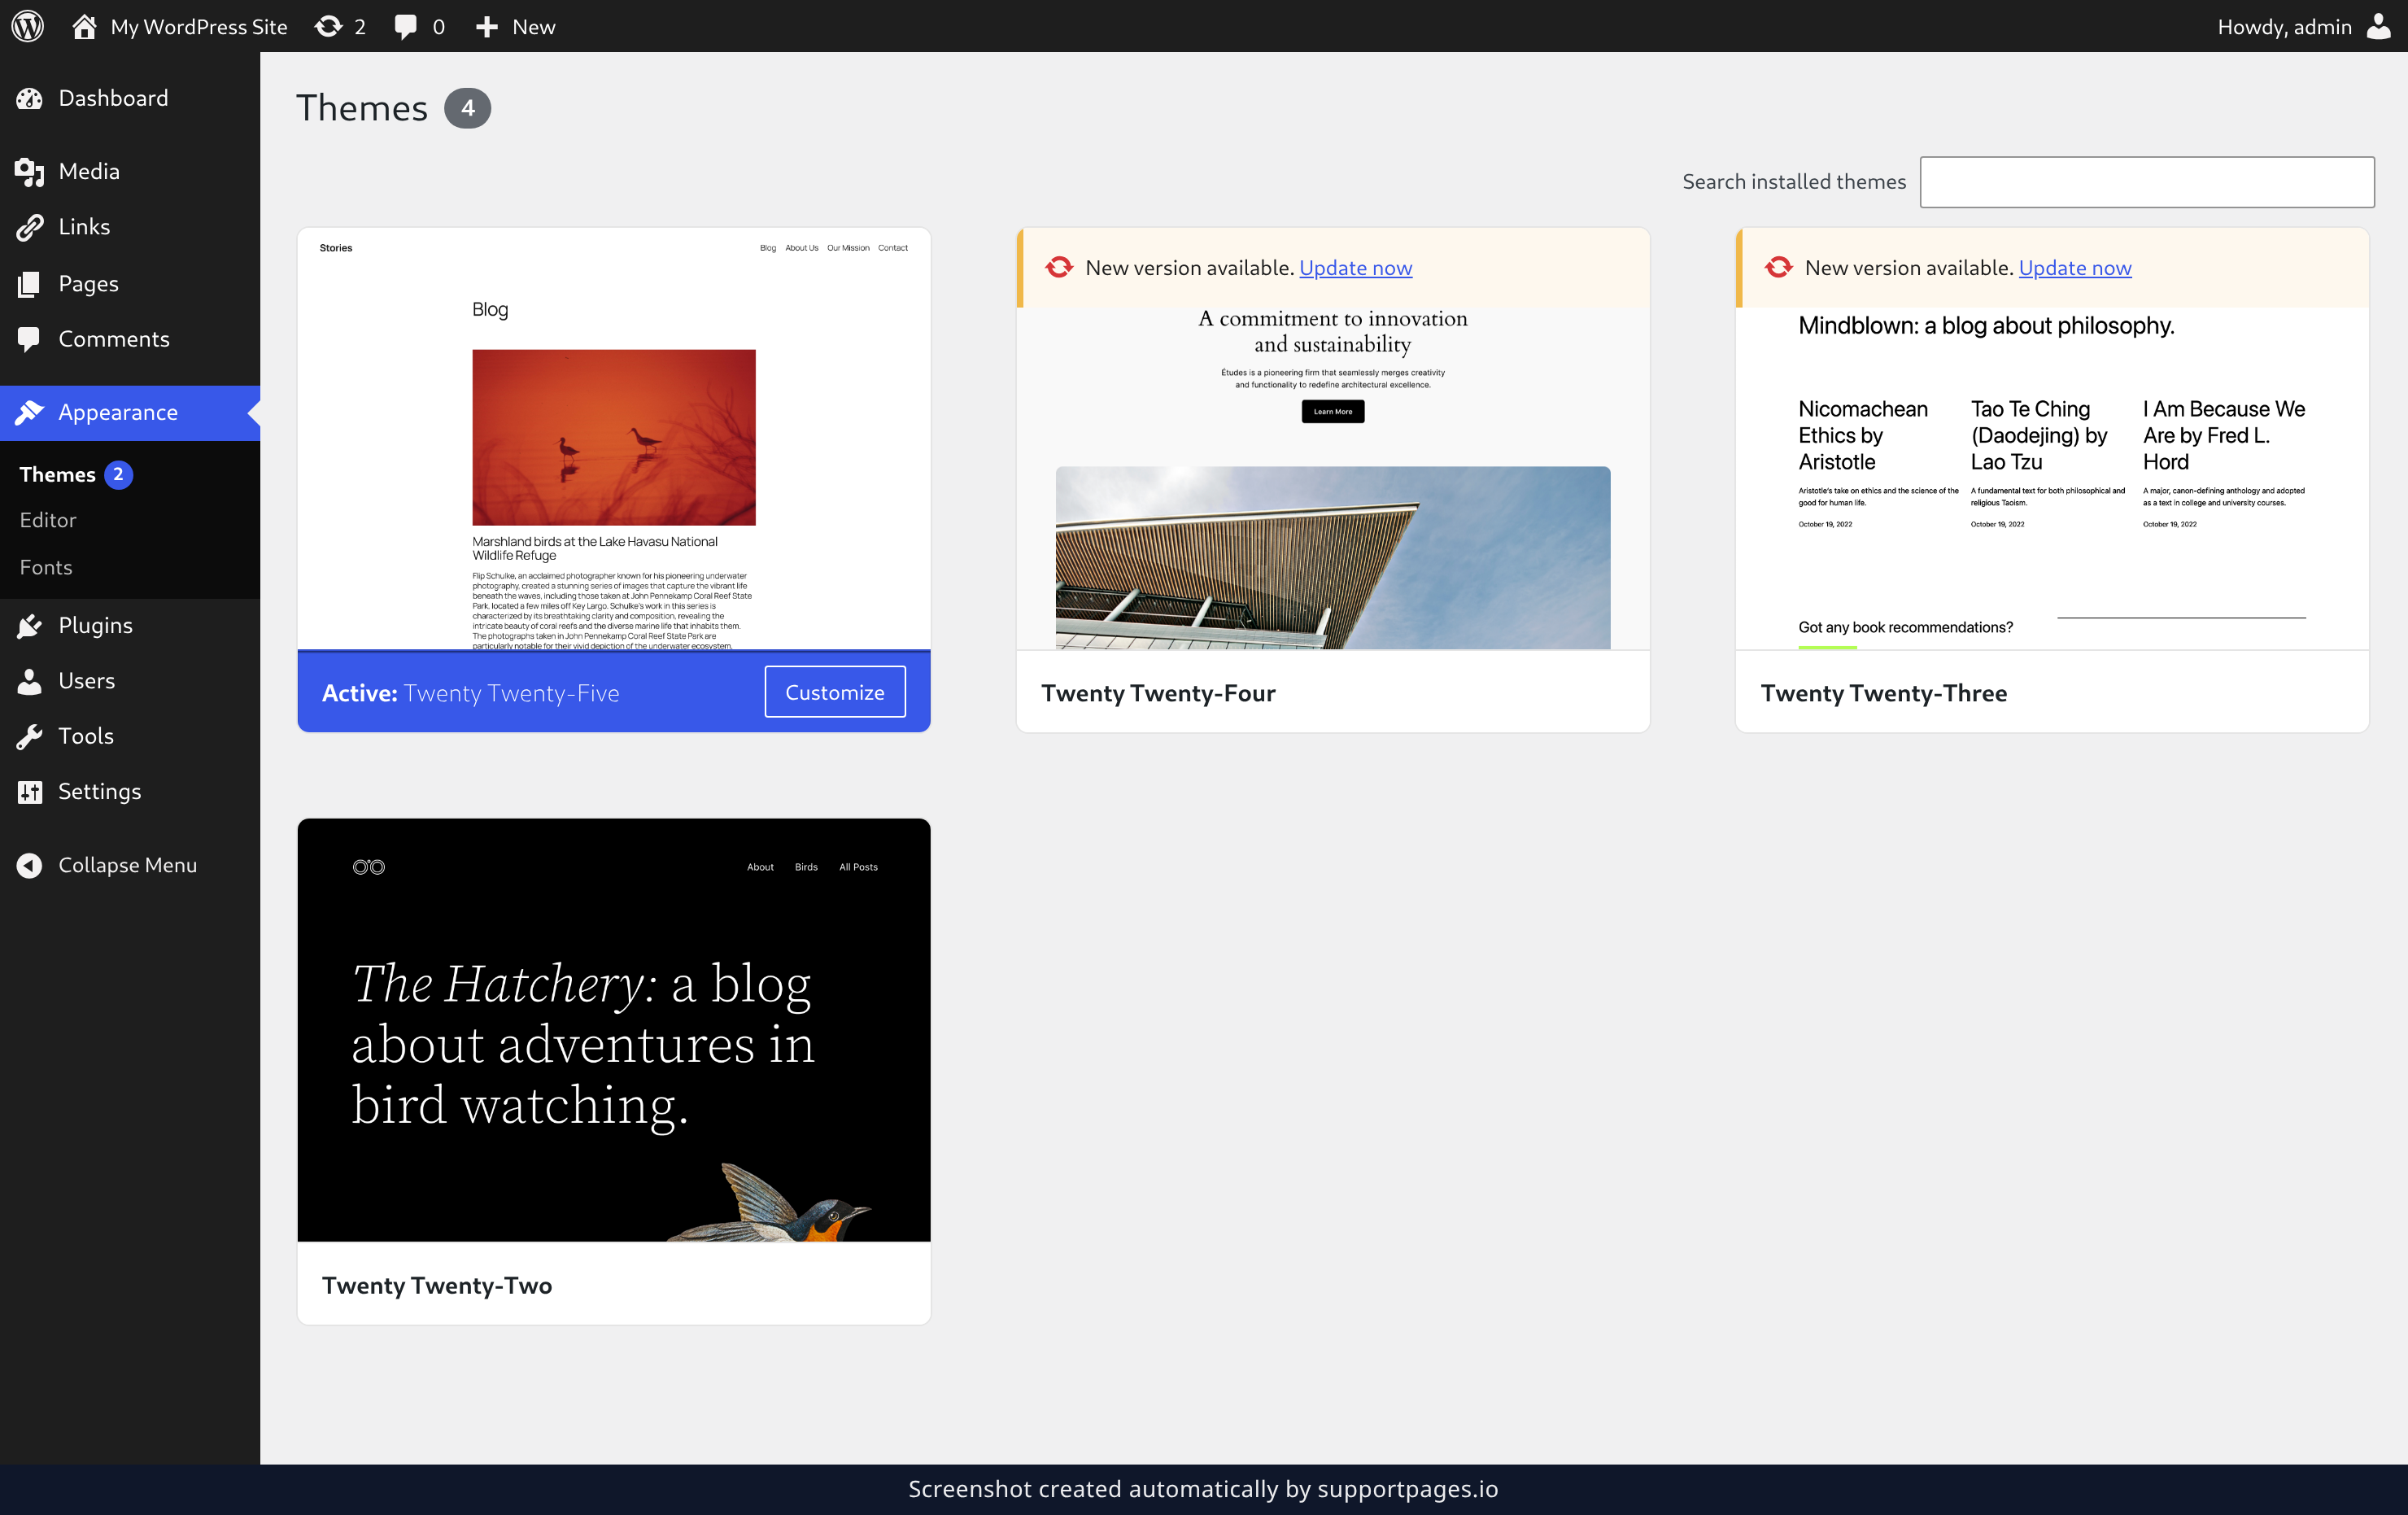The image size is (2408, 1515).
Task: Click the home icon for My WordPress Site
Action: coord(84,26)
